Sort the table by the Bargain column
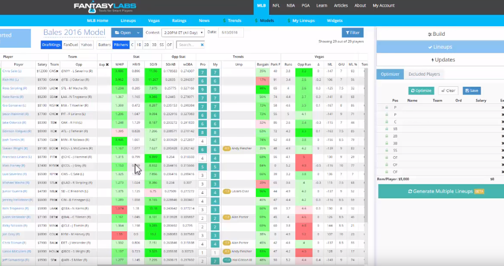Screen dimensions: 504x266 coord(262,65)
